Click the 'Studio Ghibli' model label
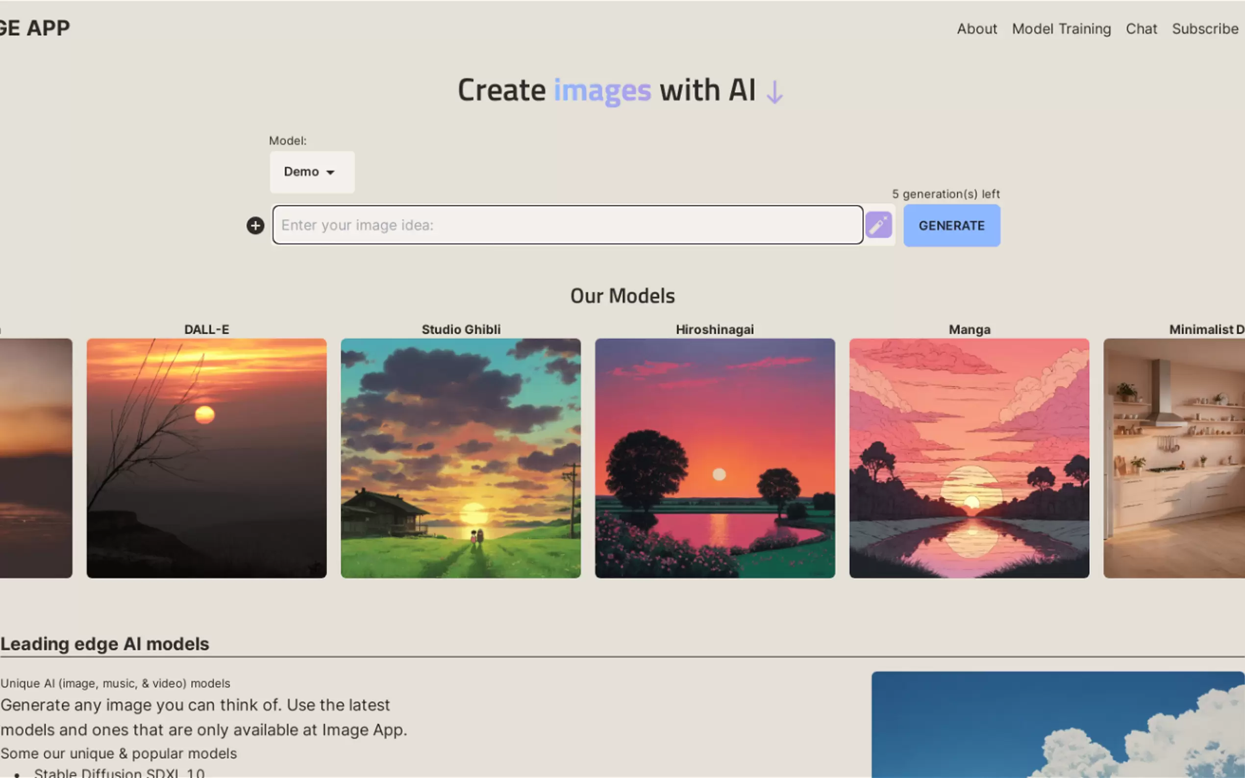This screenshot has width=1245, height=778. pyautogui.click(x=461, y=329)
